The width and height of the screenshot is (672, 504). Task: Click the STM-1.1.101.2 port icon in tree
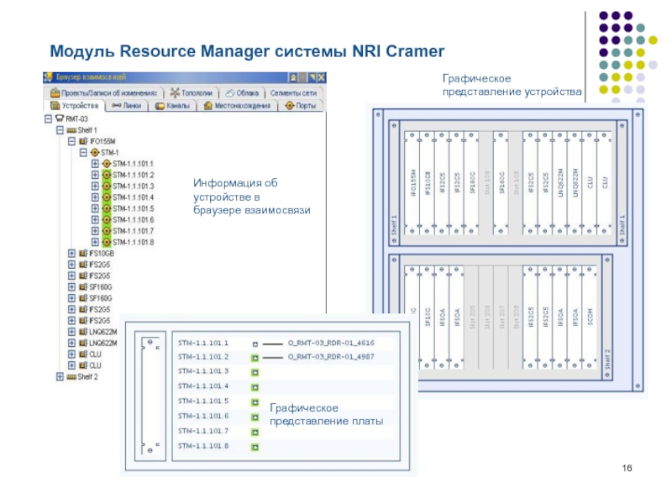coord(107,175)
